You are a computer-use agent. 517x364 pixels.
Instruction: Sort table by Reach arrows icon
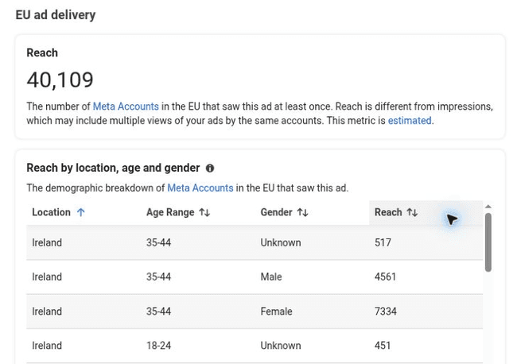412,212
